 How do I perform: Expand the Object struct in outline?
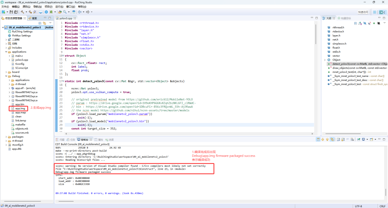pyautogui.click(x=325, y=60)
